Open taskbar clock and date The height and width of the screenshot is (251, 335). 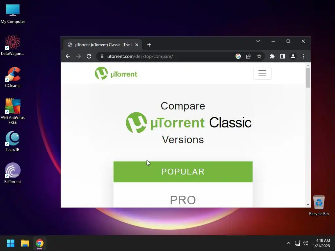click(322, 243)
